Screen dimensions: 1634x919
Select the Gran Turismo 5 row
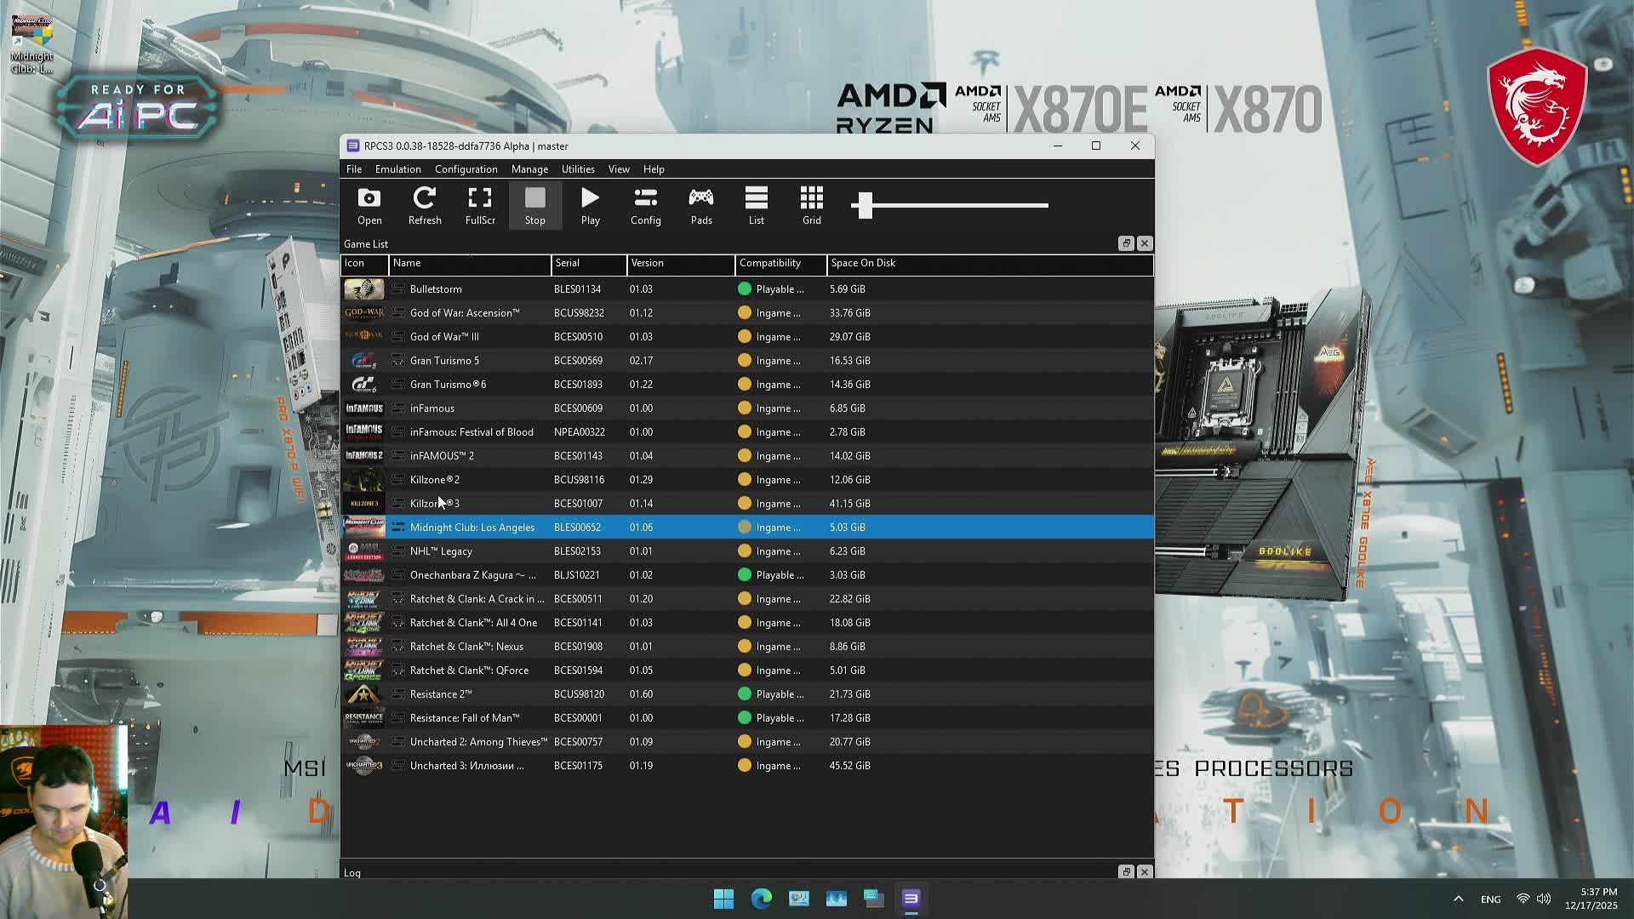coord(444,361)
